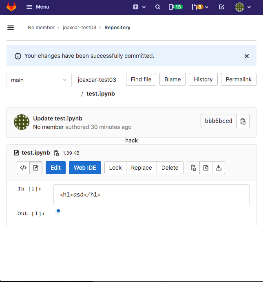Dismiss the successfully committed alert
The image size is (263, 282).
click(247, 56)
